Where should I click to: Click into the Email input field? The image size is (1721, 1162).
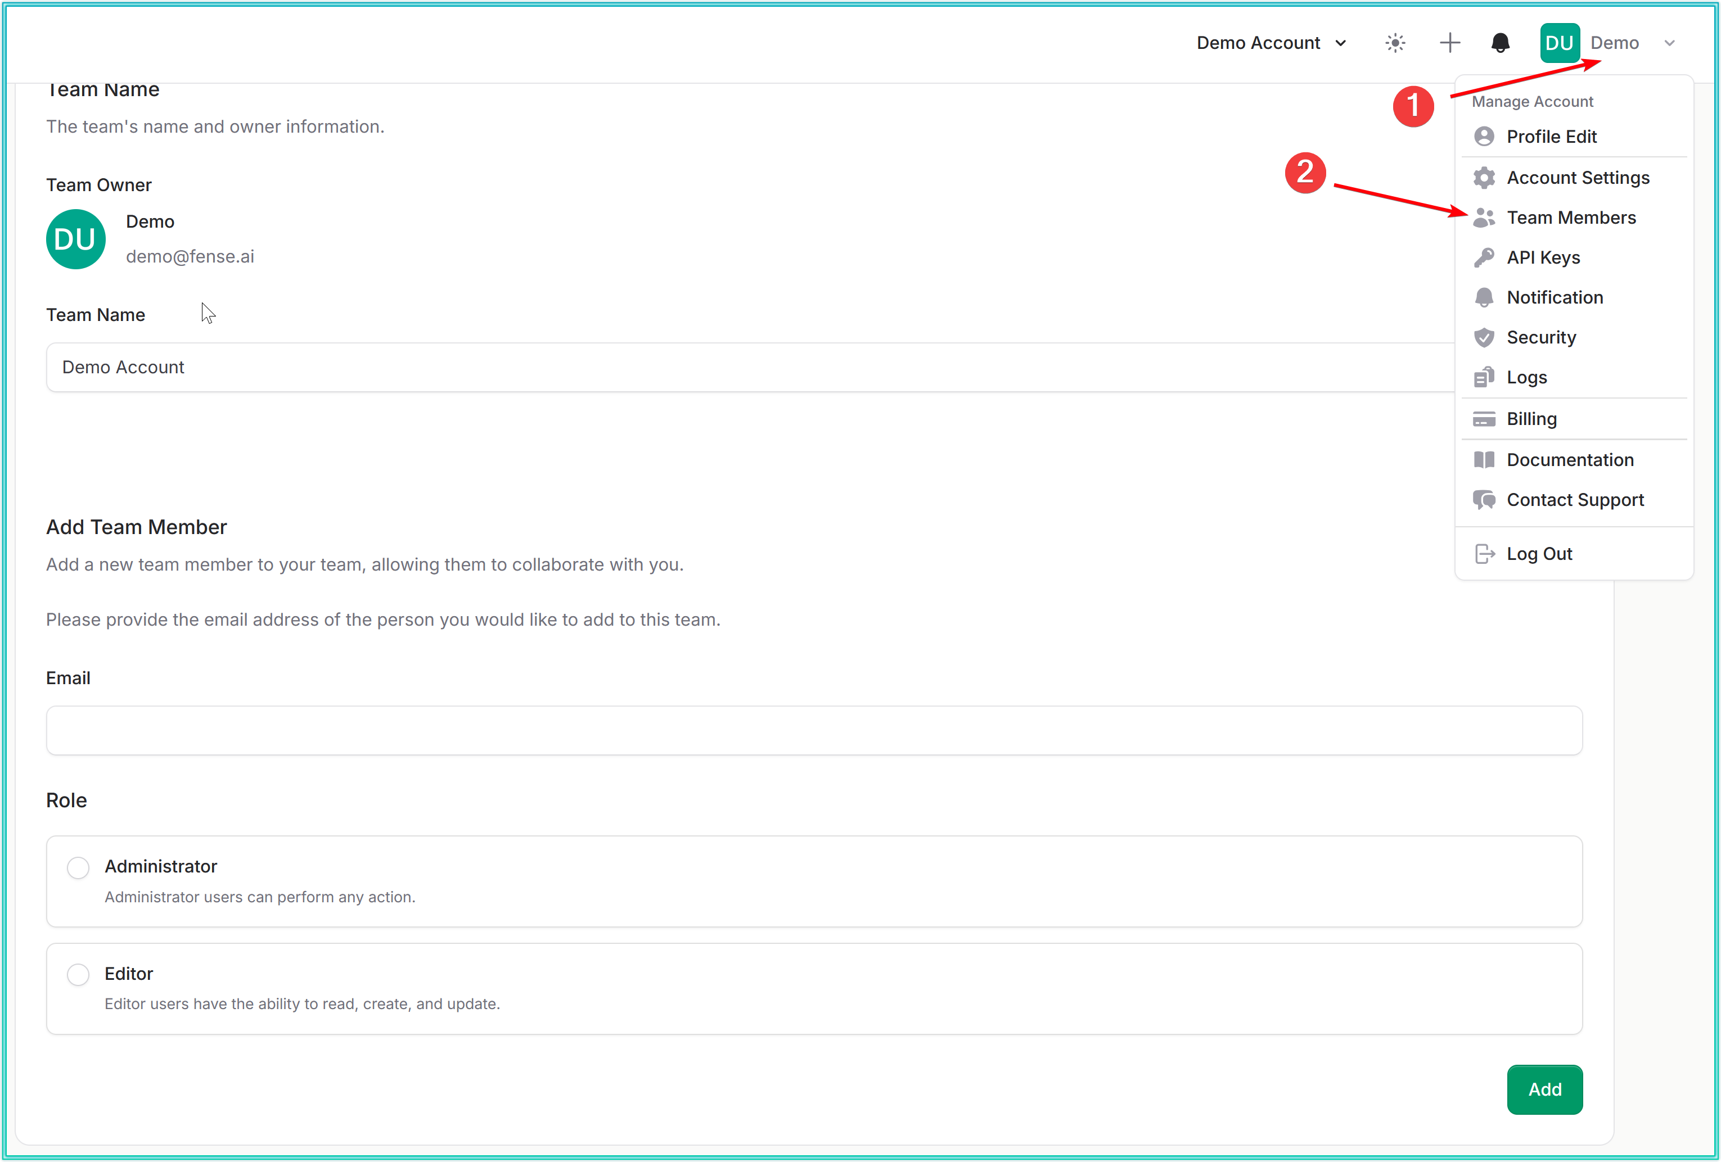814,730
